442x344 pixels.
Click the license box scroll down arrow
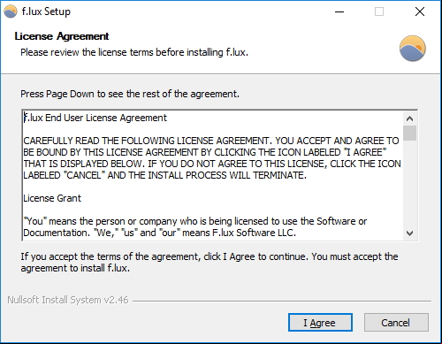(x=409, y=233)
